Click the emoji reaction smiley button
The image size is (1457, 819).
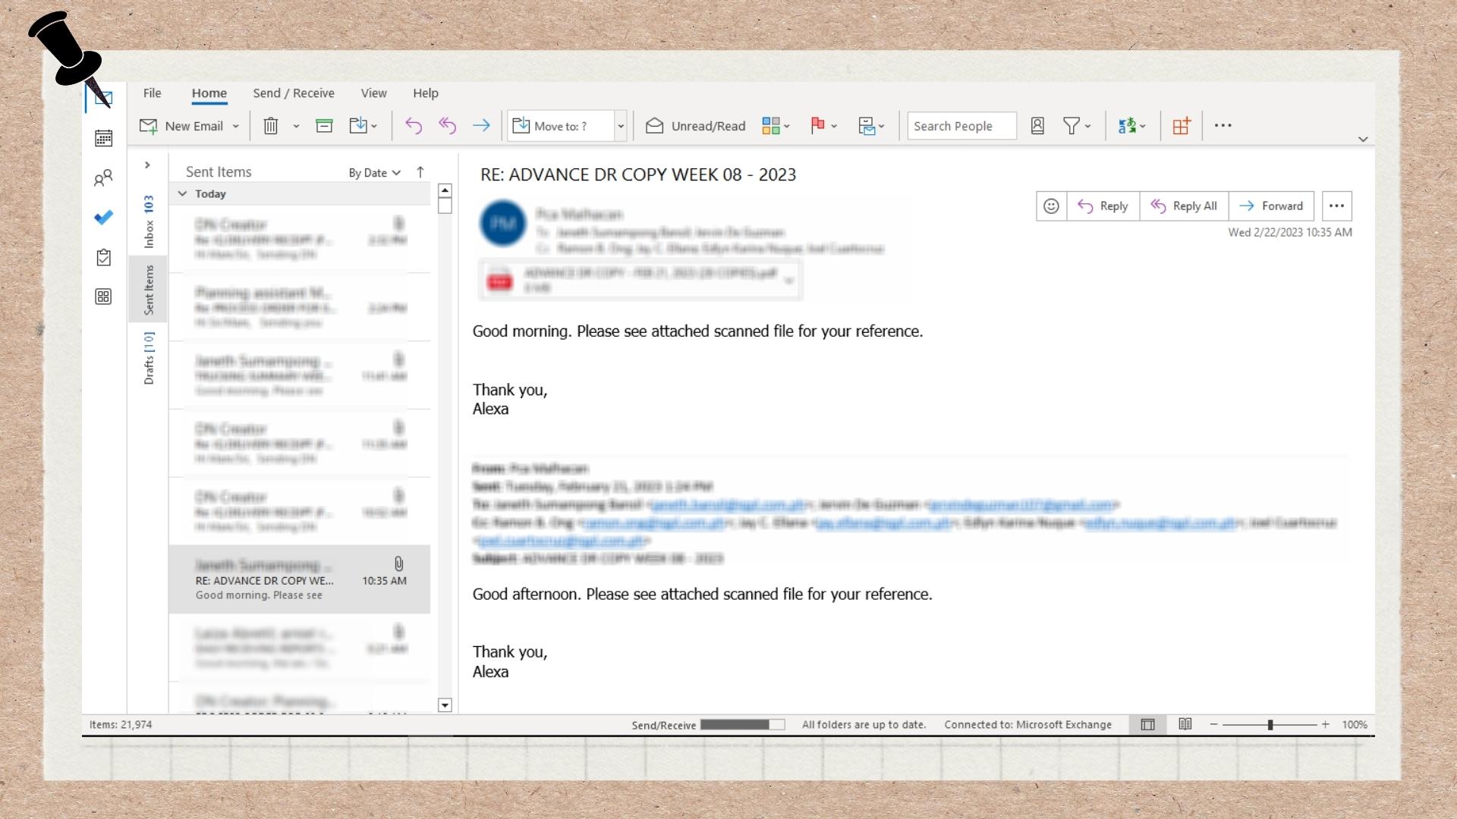(x=1051, y=206)
